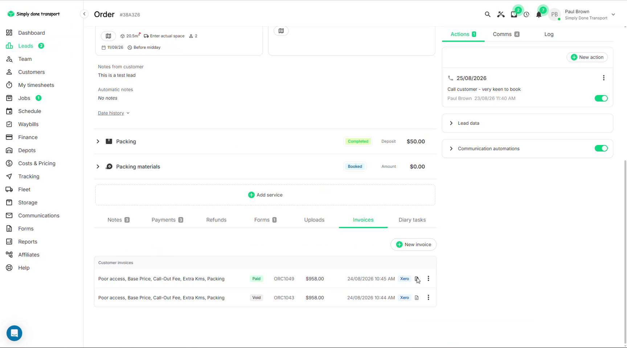Switch to the Log tab
627x348 pixels.
[x=549, y=34]
